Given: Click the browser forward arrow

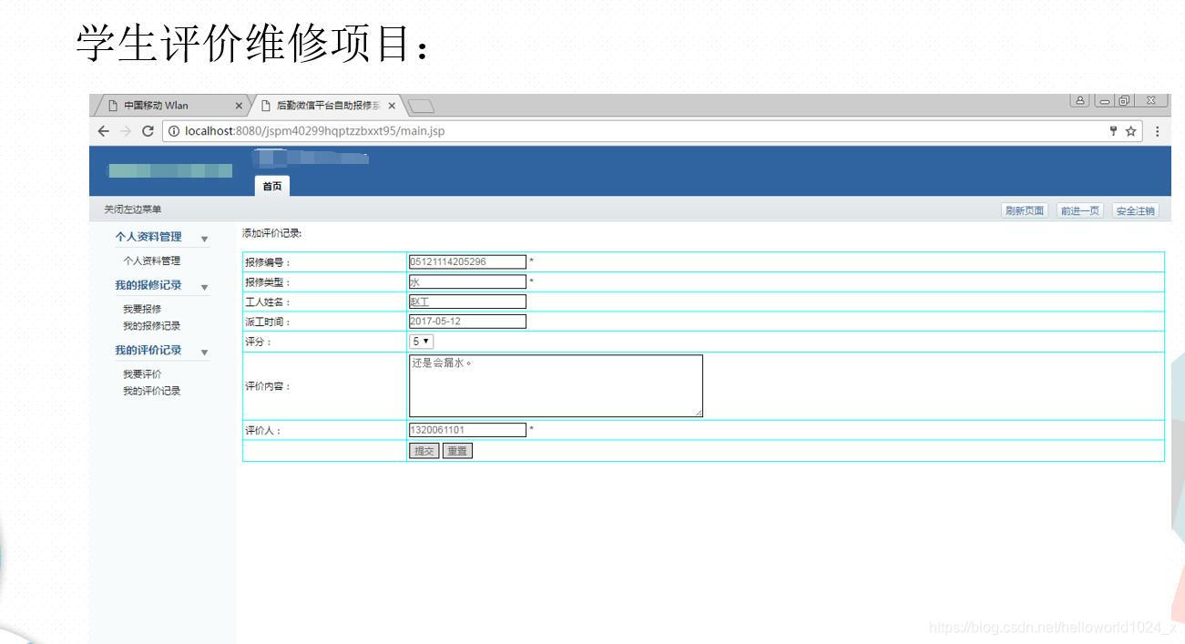Looking at the screenshot, I should point(126,131).
